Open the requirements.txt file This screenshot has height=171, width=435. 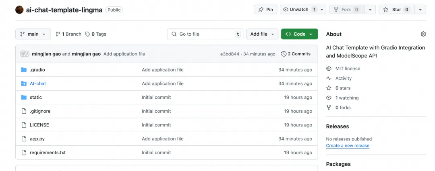coord(48,153)
